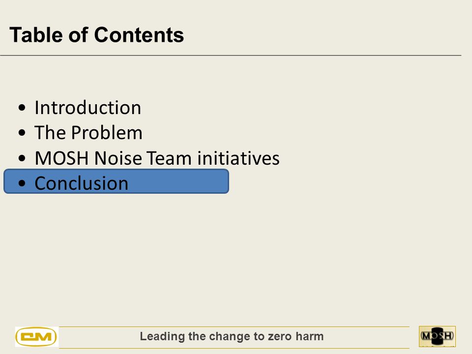472x354 pixels.
Task: Select the blue highlight box right of Conclusion
Action: [x=179, y=181]
